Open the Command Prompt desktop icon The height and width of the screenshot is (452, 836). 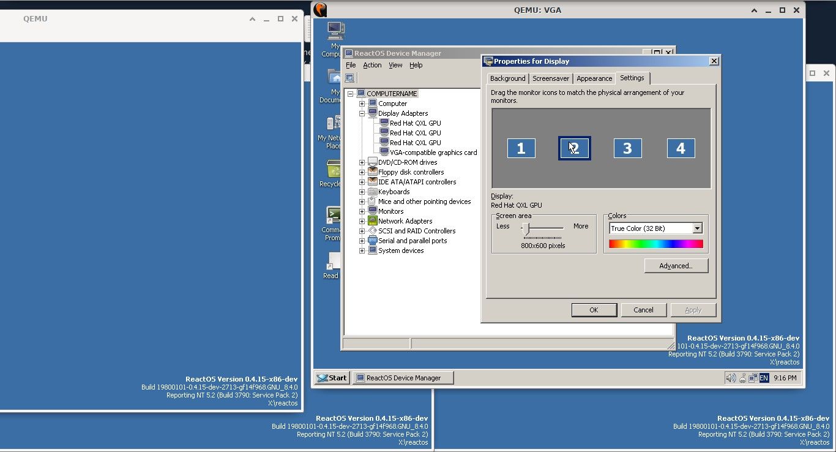[x=333, y=217]
